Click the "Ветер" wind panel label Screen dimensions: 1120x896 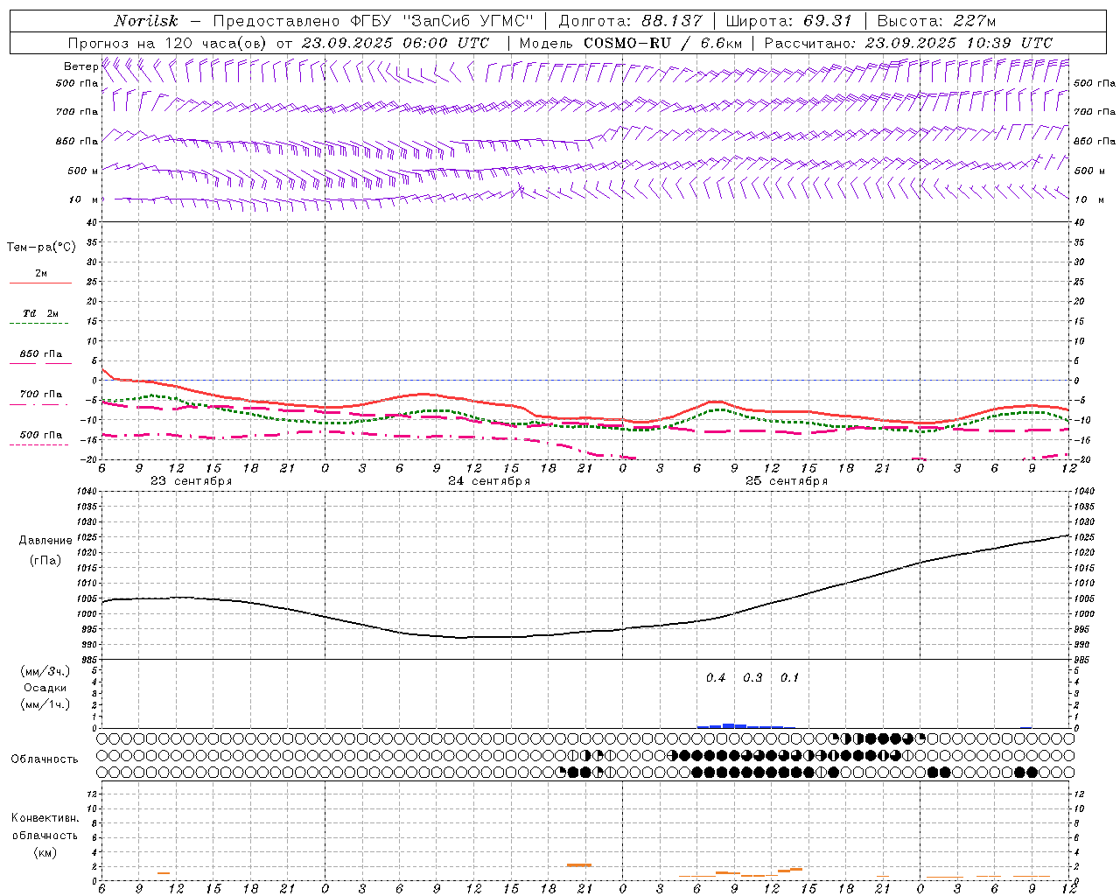click(80, 66)
